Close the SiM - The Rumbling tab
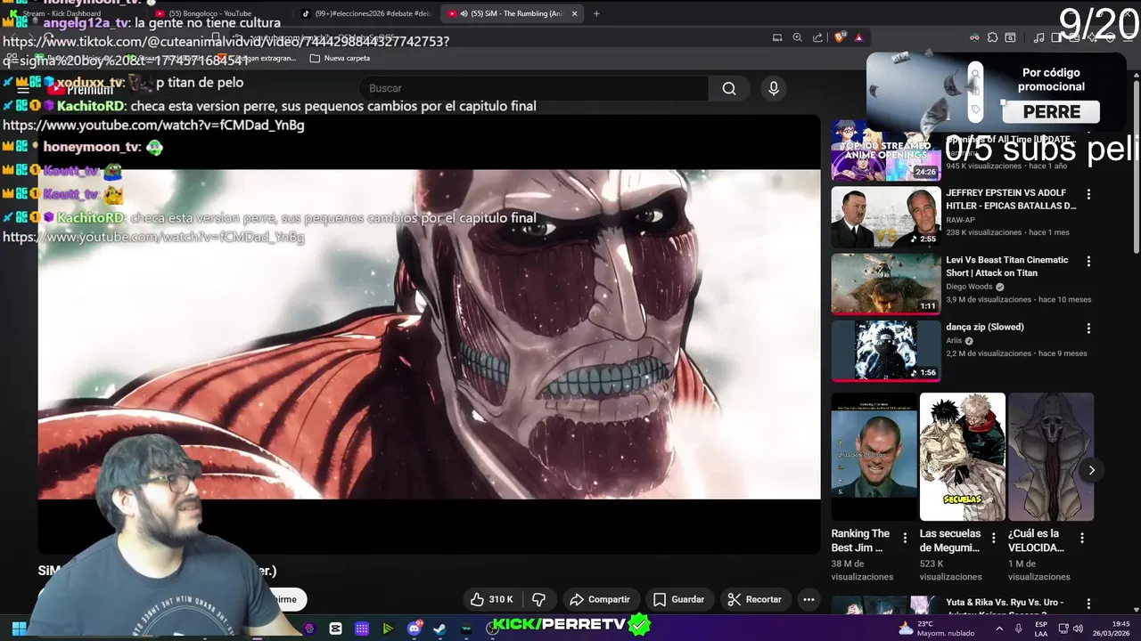This screenshot has height=641, width=1141. tap(574, 13)
